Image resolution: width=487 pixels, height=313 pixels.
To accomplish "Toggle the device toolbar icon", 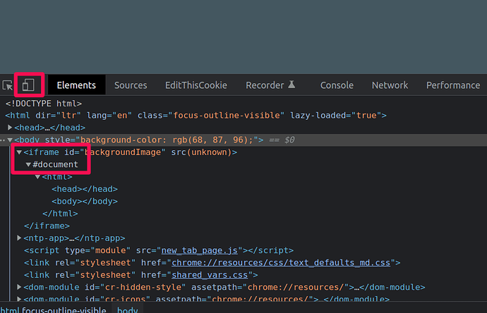I will pyautogui.click(x=28, y=85).
